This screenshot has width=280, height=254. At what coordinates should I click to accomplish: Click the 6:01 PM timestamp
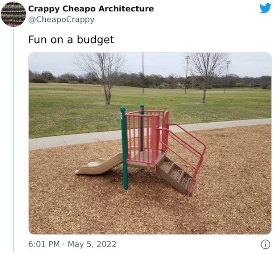tap(44, 244)
